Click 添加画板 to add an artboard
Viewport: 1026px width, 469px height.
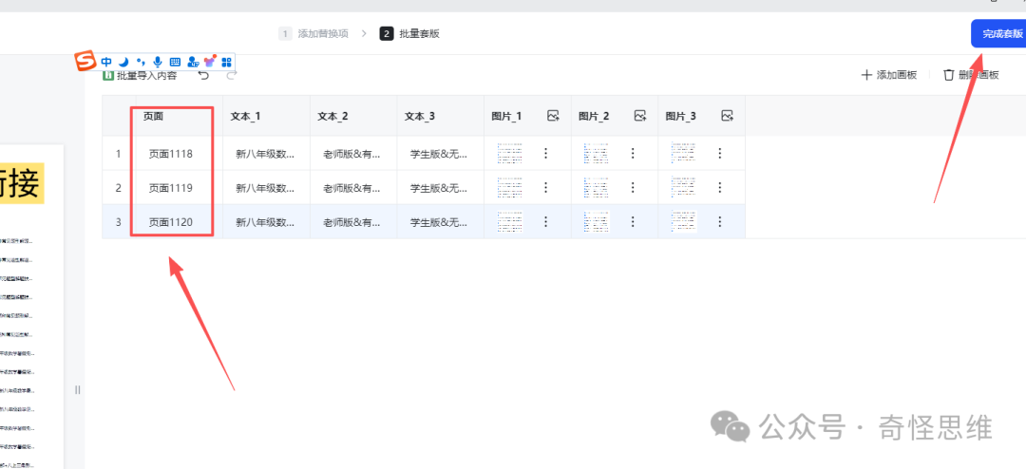pos(888,75)
